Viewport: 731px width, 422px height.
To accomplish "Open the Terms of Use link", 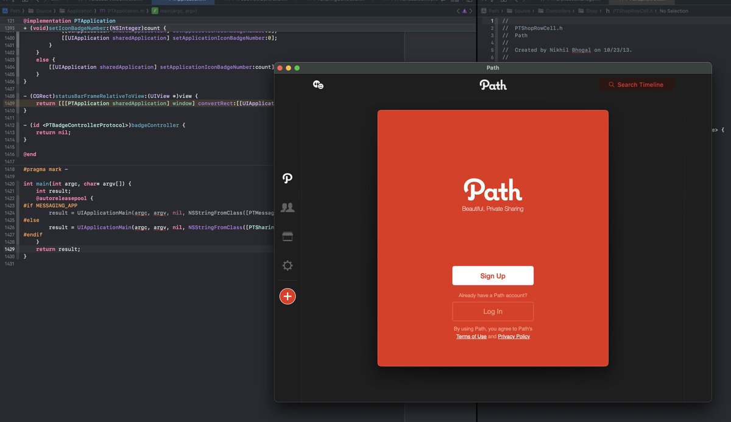I will 471,337.
